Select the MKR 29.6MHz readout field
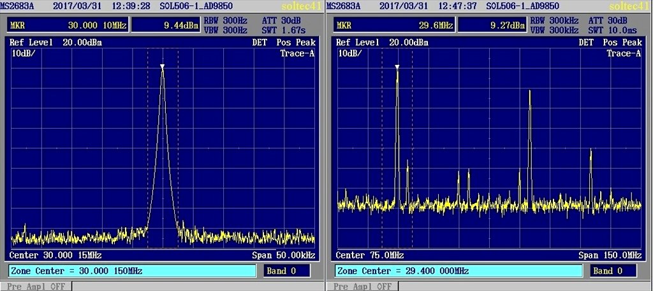653x291 pixels. (394, 25)
